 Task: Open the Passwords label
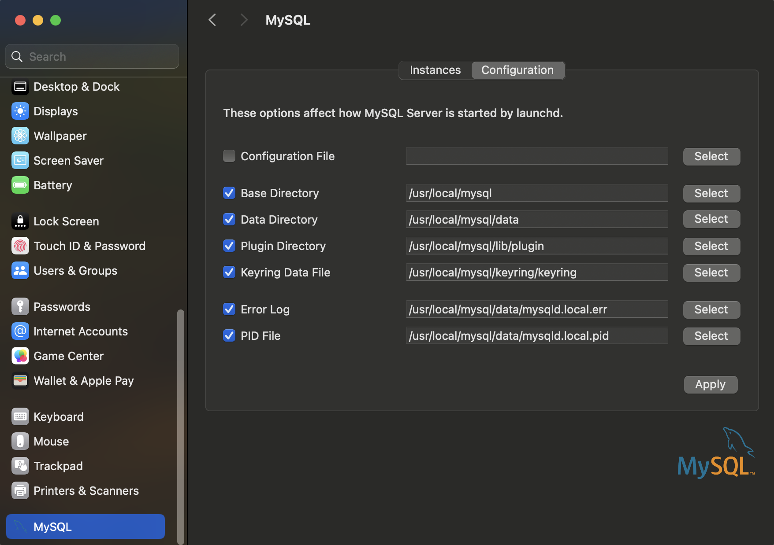point(62,307)
